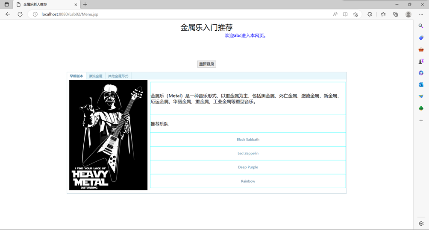
Task: Click the 重新登录 button
Action: (206, 64)
